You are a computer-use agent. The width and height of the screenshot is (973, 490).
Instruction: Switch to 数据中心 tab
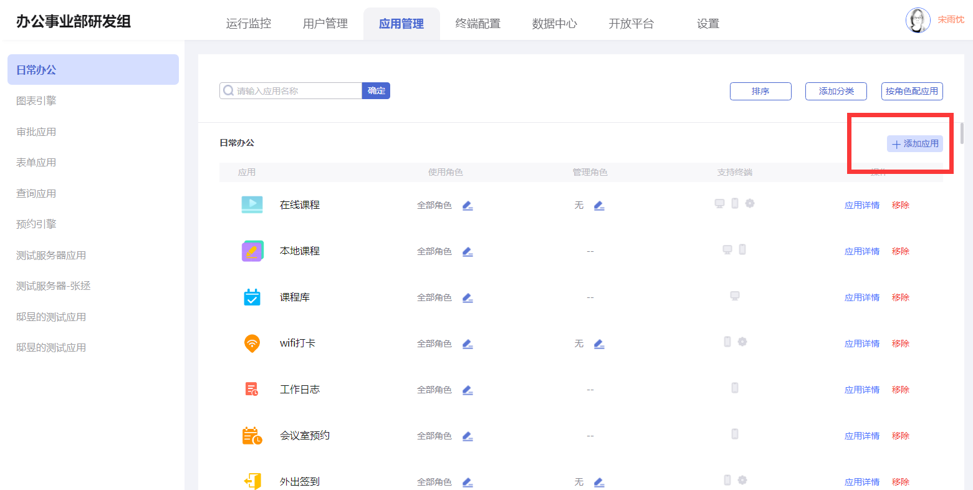[x=554, y=24]
